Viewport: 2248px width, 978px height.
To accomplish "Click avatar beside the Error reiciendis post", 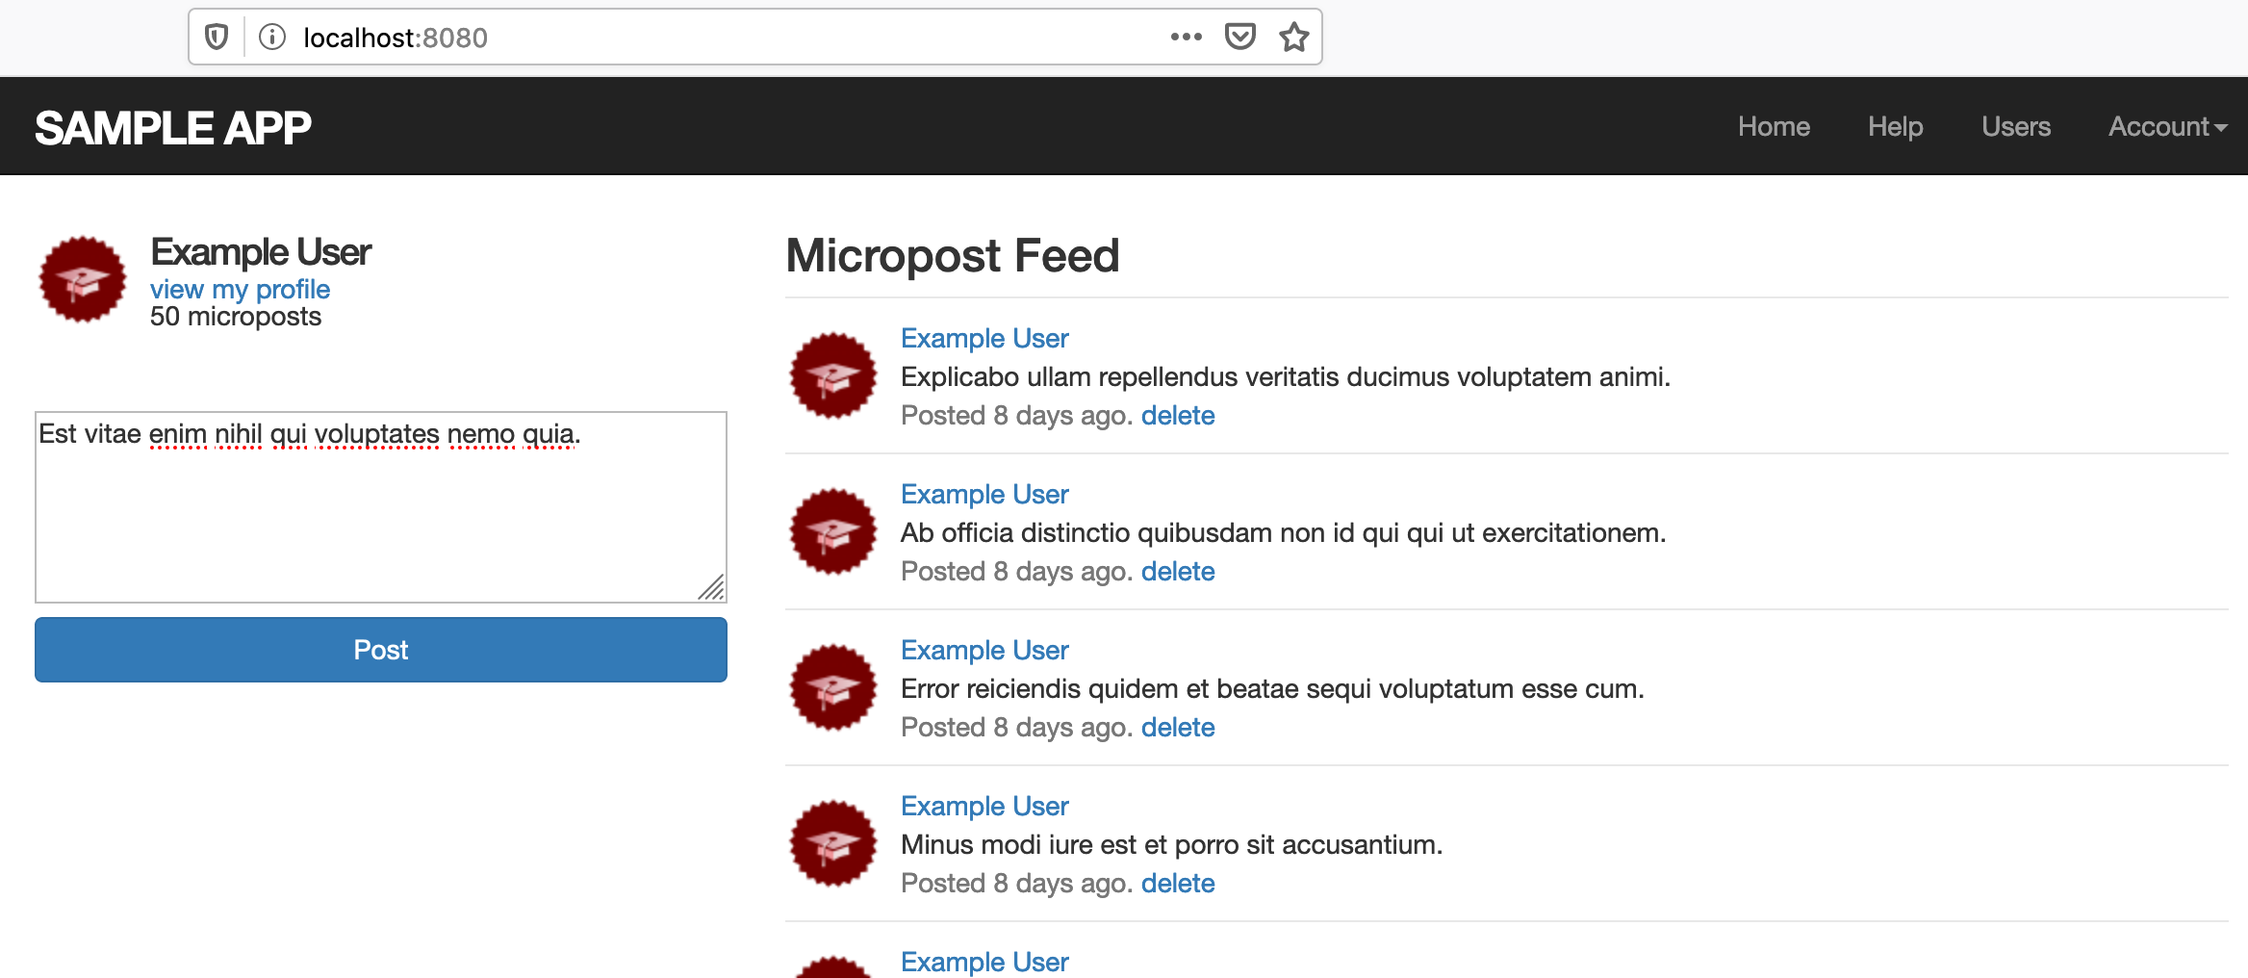I will click(x=833, y=688).
